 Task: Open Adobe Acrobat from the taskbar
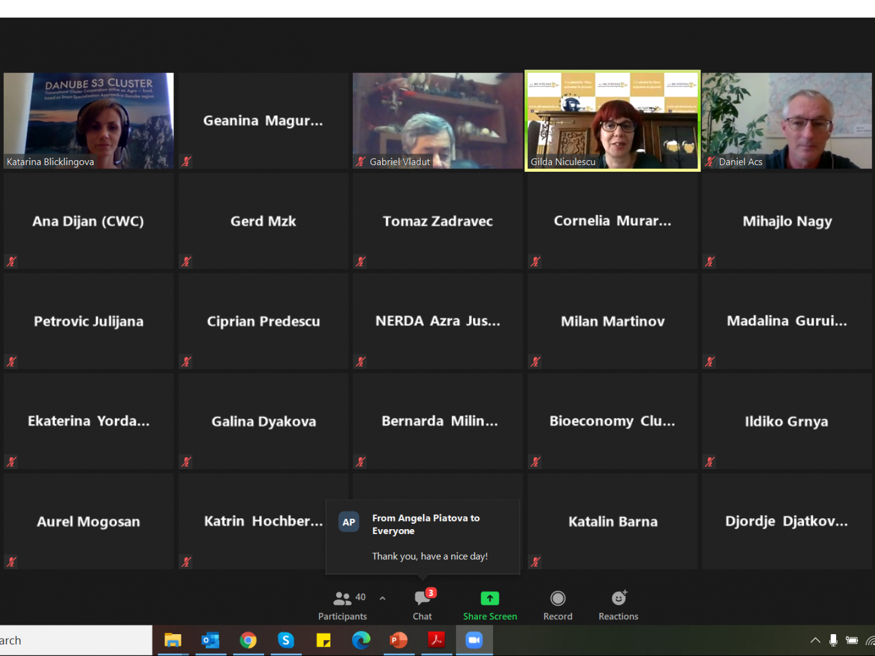click(436, 640)
